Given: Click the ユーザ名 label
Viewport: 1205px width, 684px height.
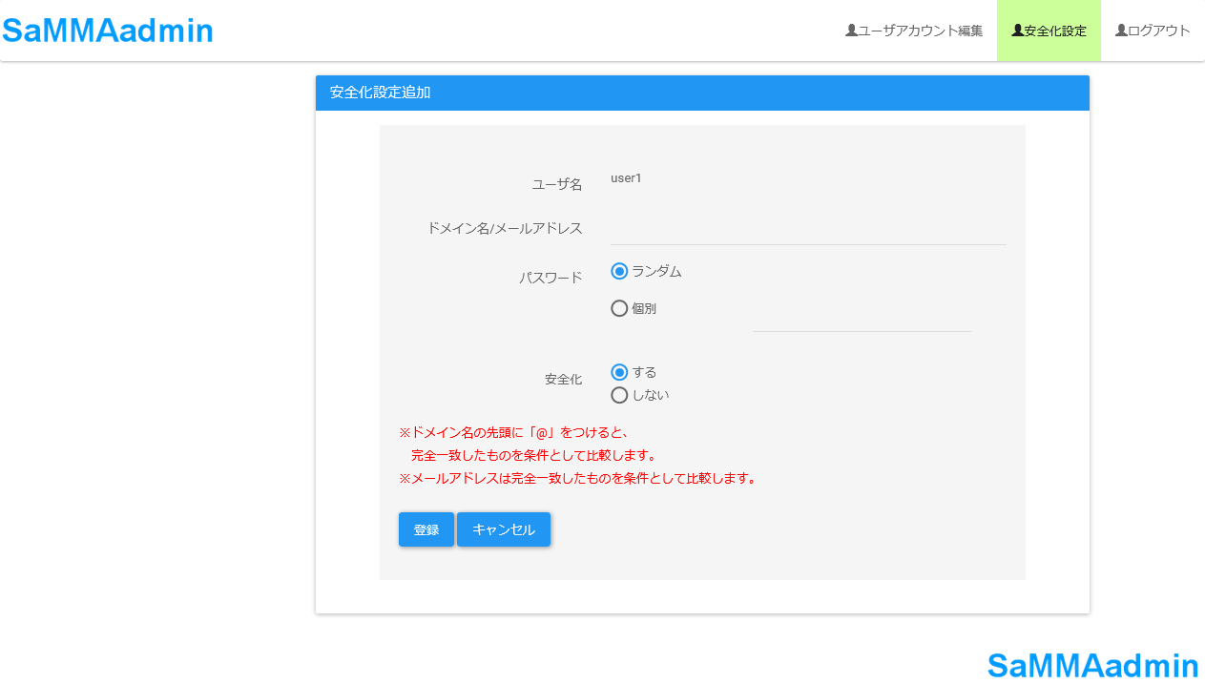Looking at the screenshot, I should [x=557, y=184].
